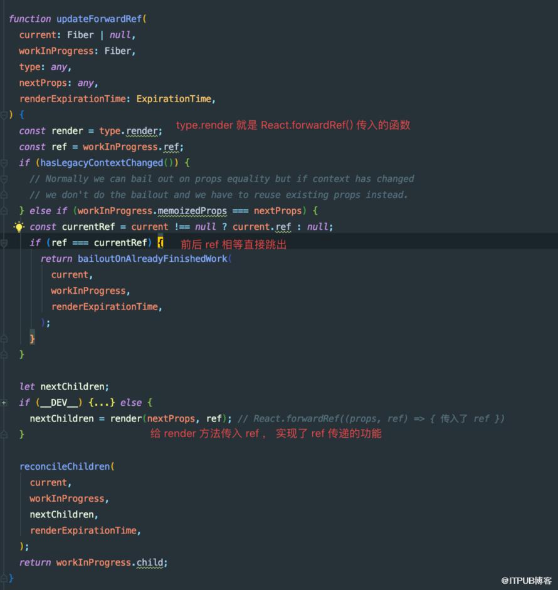Click the render( call on the nextChildren assignment line

(x=126, y=419)
